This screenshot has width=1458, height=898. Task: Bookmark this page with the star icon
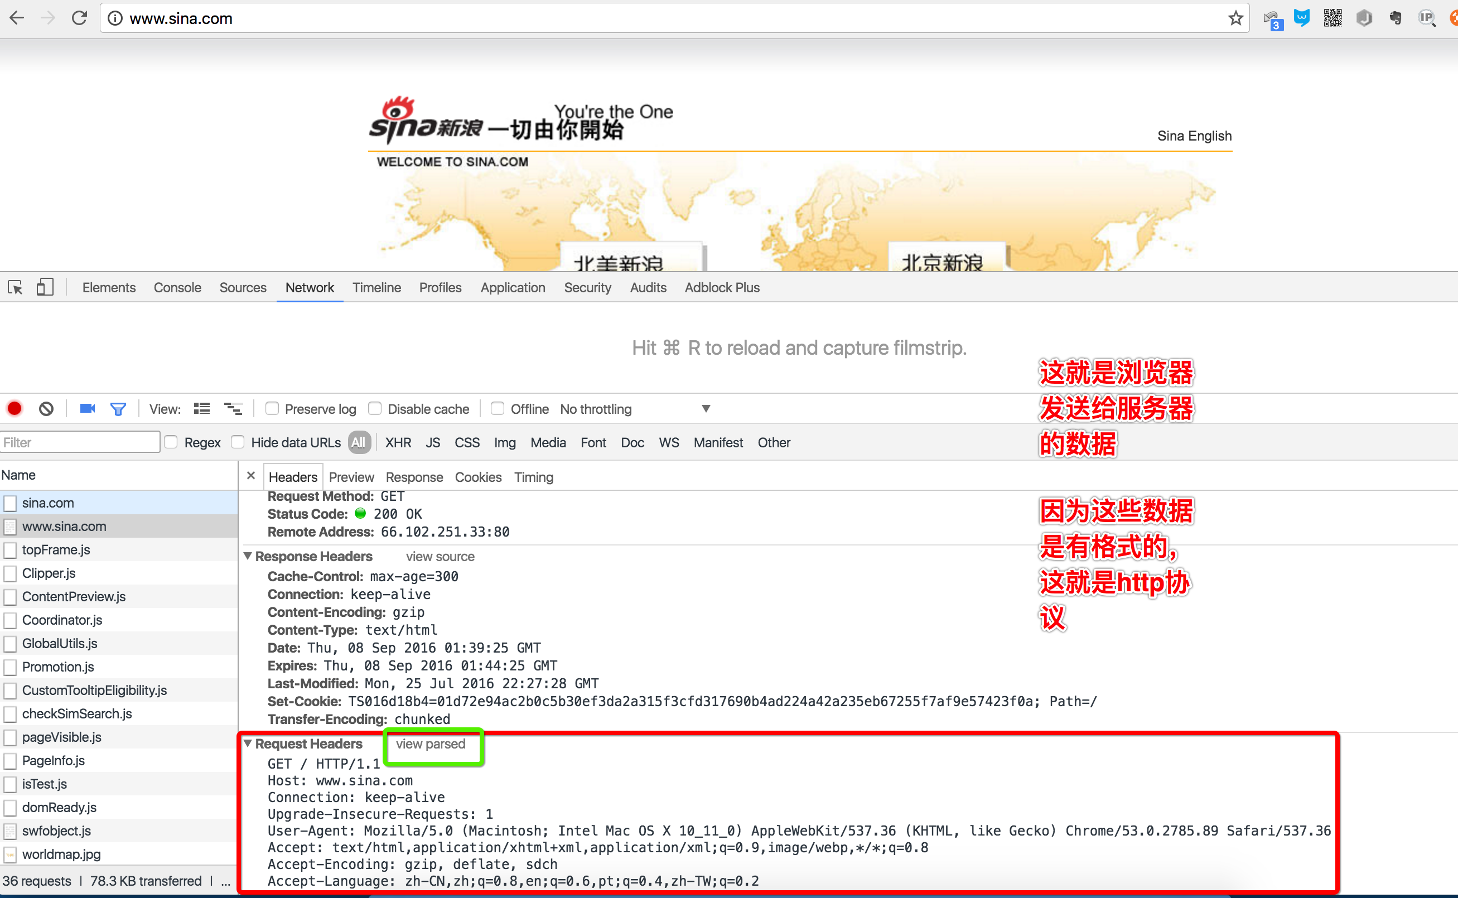pyautogui.click(x=1235, y=18)
